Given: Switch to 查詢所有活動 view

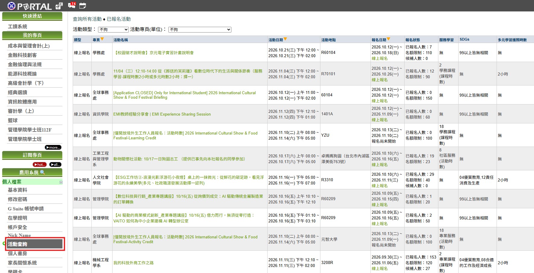Looking at the screenshot, I should click(87, 19).
